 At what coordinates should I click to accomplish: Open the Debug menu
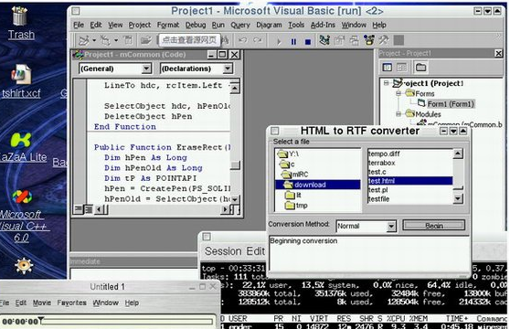pyautogui.click(x=196, y=25)
